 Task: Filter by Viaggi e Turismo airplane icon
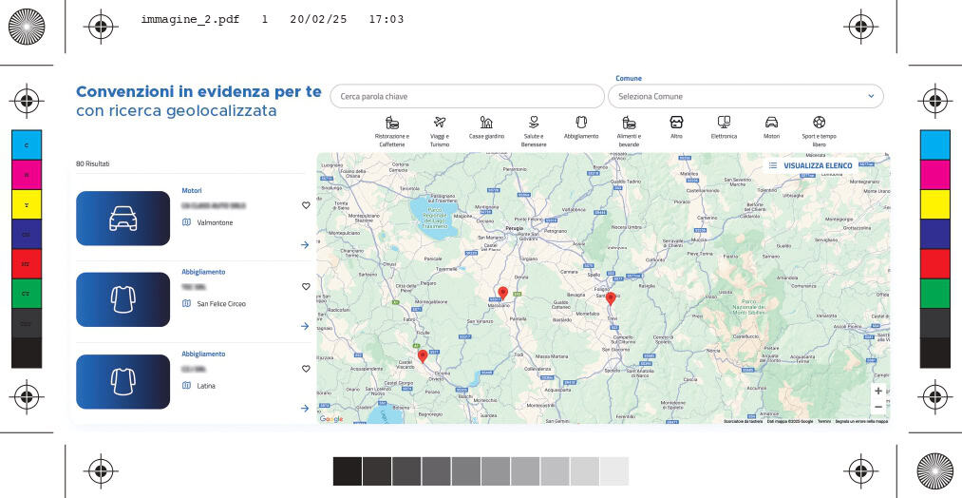[439, 123]
